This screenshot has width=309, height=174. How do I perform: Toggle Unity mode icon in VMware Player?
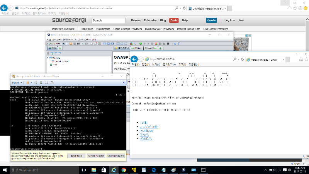(52, 83)
